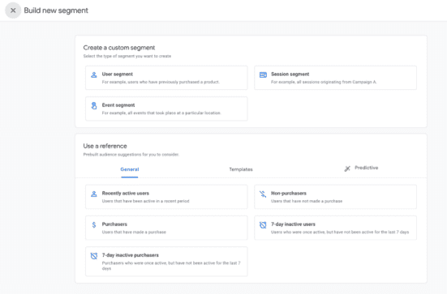Switch to the General tab
Viewport: 447px width, 294px height.
(130, 169)
